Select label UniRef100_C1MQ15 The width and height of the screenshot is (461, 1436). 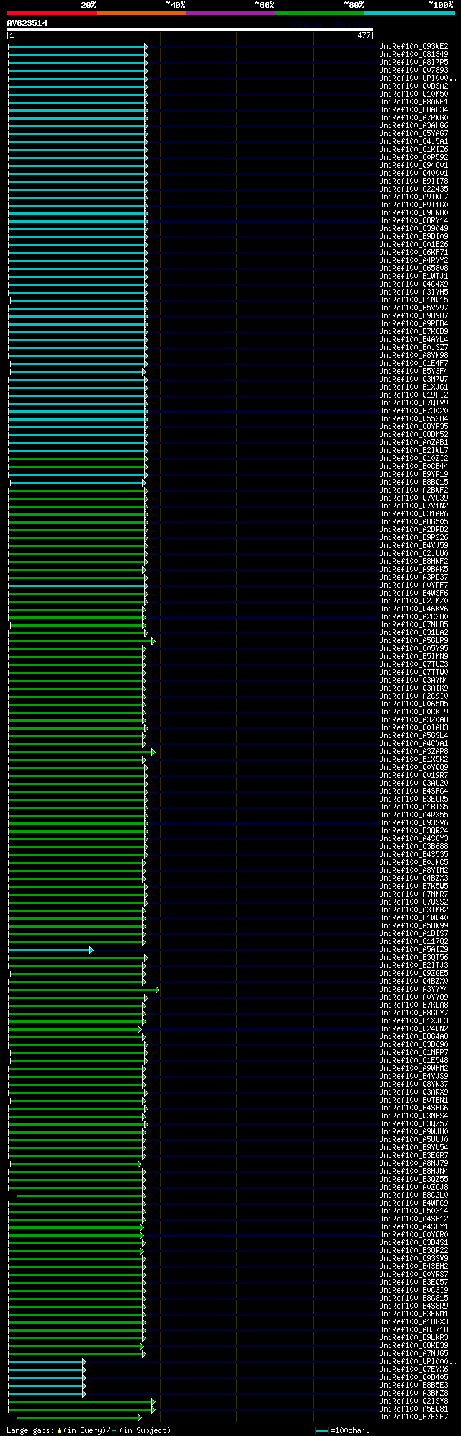pyautogui.click(x=413, y=300)
